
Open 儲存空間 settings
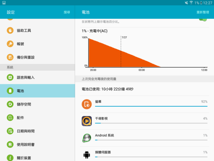[37, 104]
